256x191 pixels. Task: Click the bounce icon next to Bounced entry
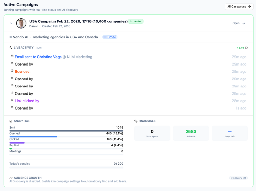(x=12, y=71)
